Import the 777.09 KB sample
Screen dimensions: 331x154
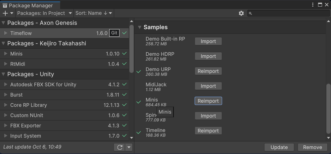point(208,116)
